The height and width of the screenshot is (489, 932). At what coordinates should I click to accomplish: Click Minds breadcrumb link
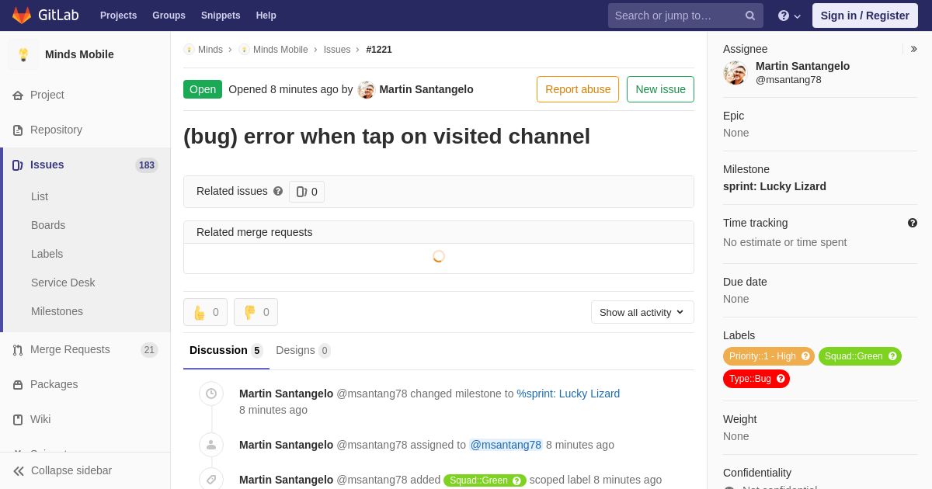click(x=210, y=50)
